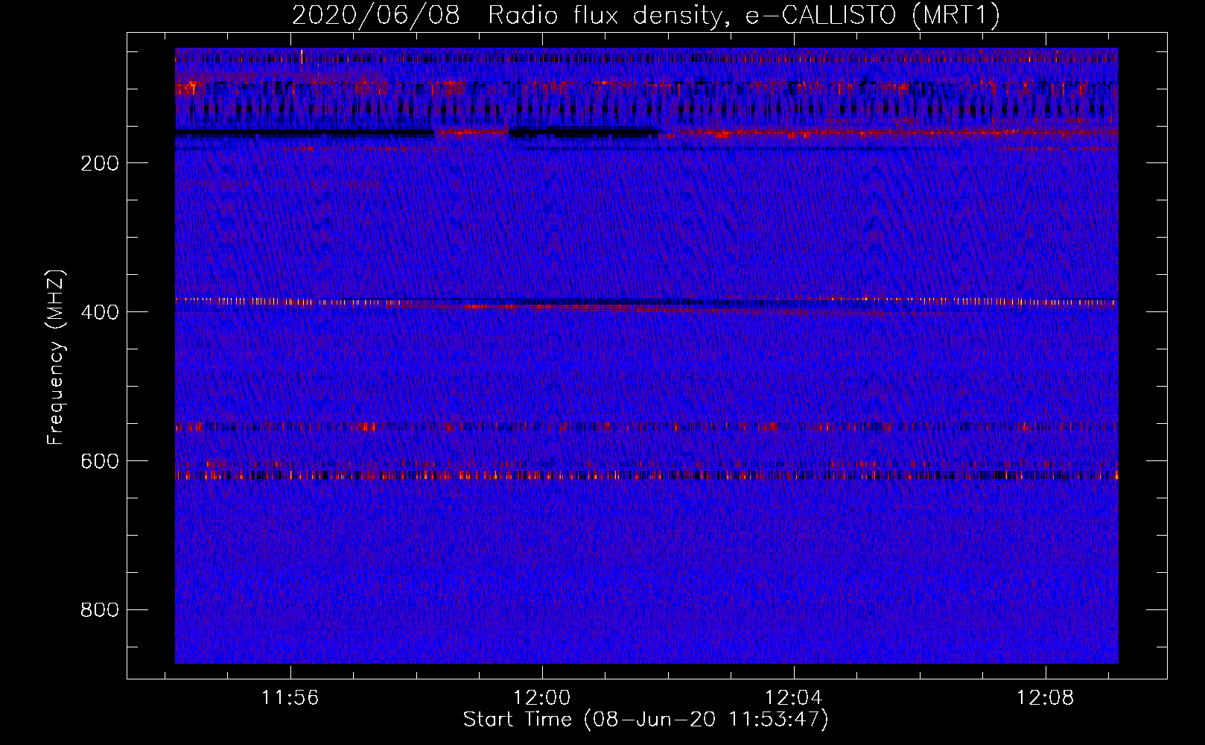1205x745 pixels.
Task: Click the 400 frequency tick label
Action: (100, 312)
